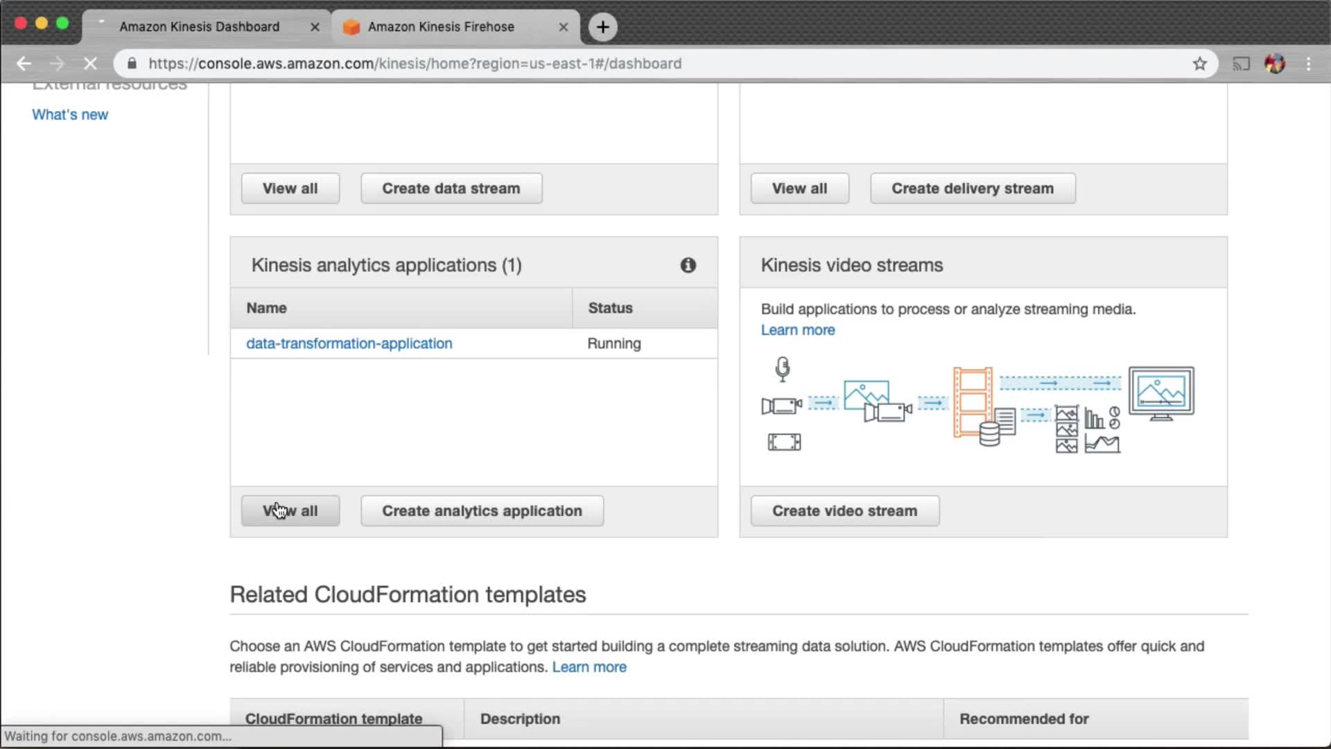Open the What's new sidebar link
1331x749 pixels.
coord(70,114)
